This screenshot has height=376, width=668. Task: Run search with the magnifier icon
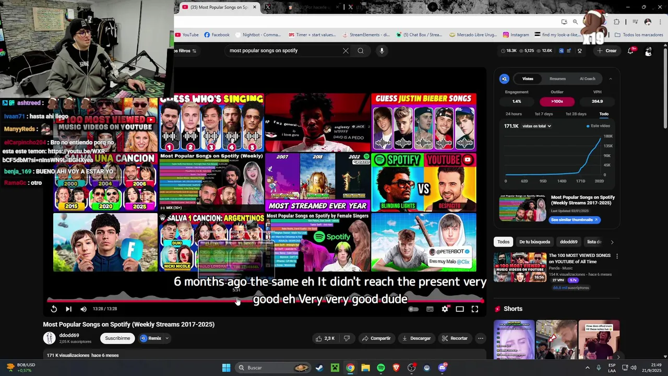pos(361,51)
